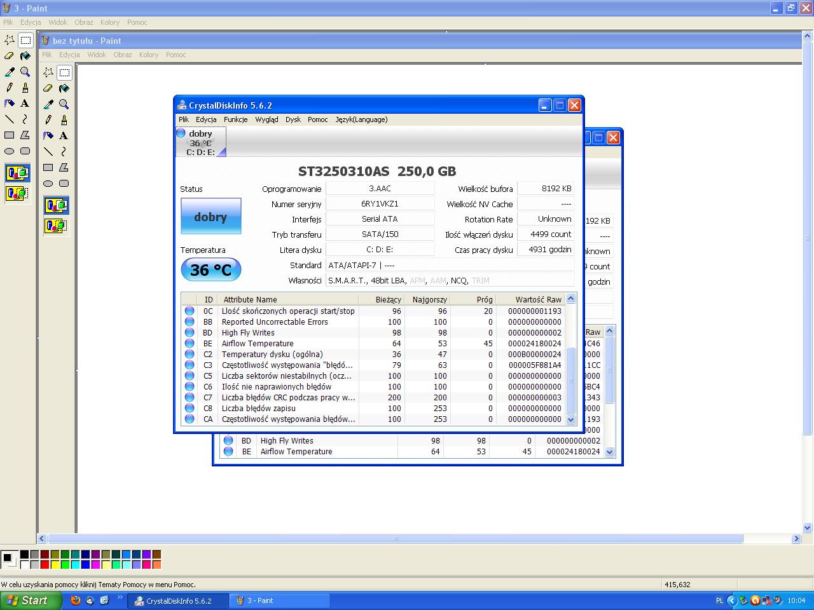Select rectangular Select tool in 3 - Paint toolbox
The width and height of the screenshot is (814, 610).
25,40
